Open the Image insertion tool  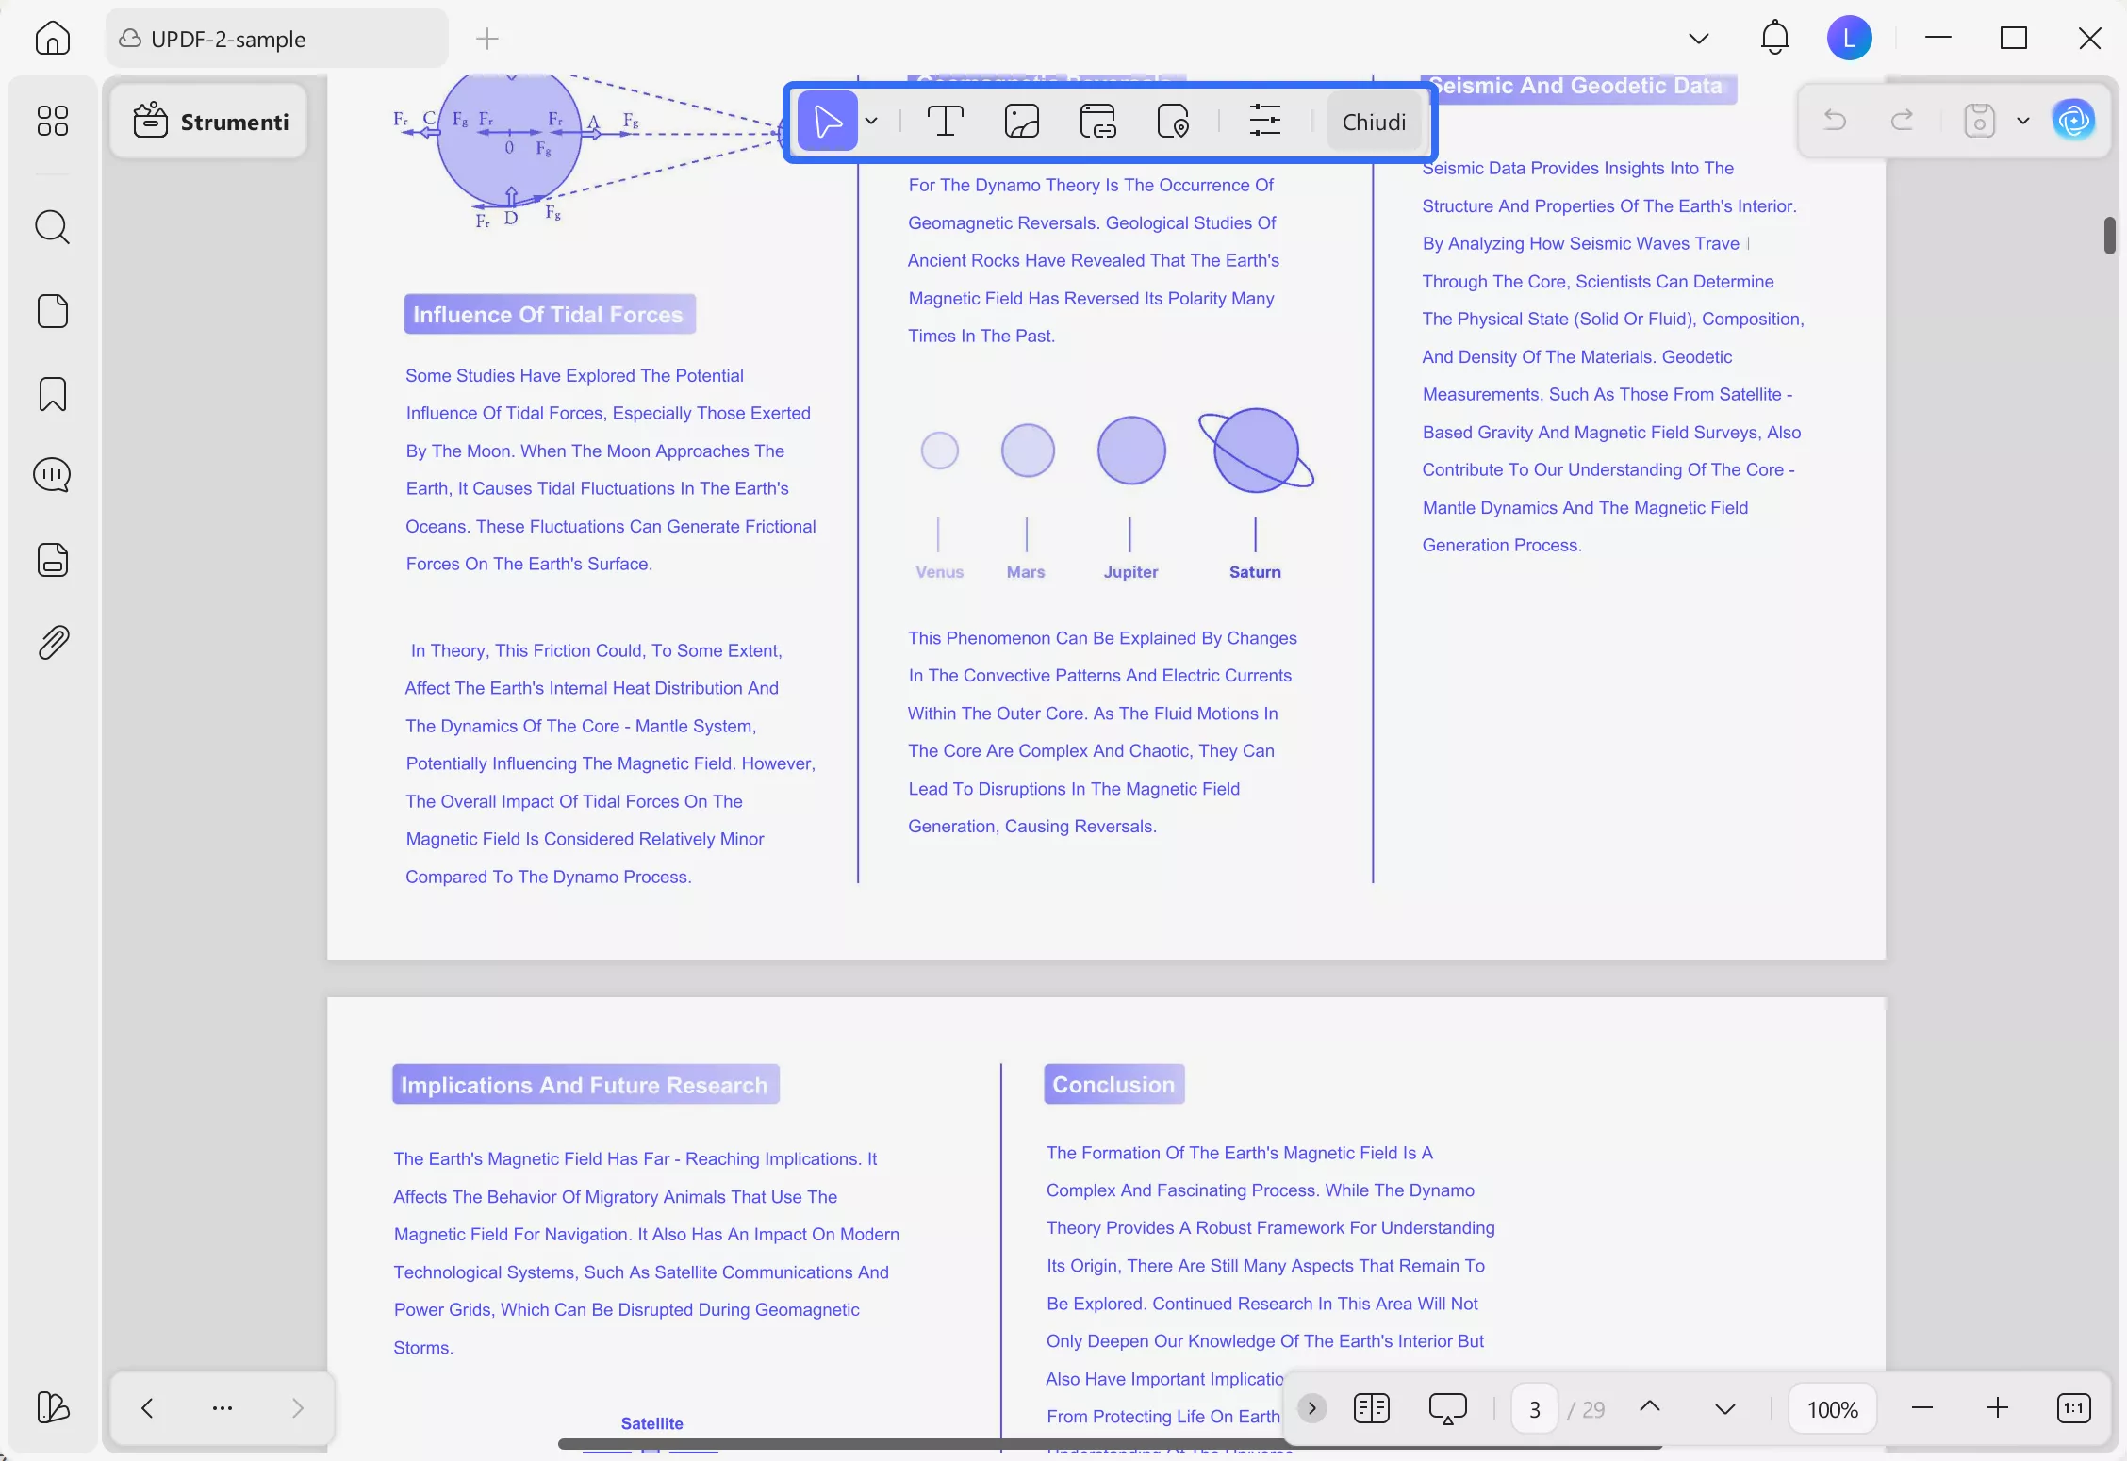1022,121
